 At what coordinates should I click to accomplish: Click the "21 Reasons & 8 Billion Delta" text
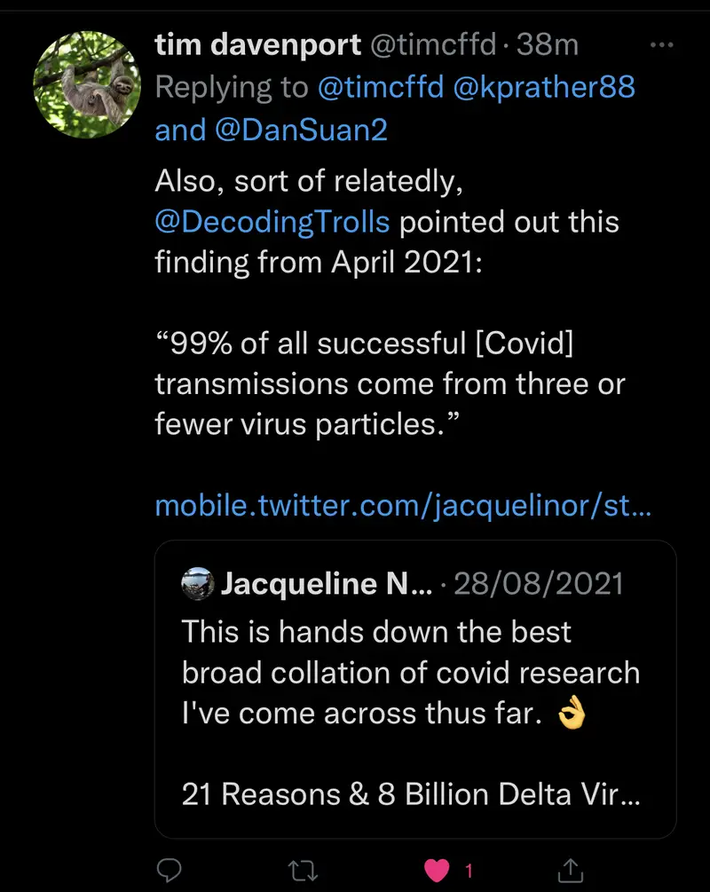tap(410, 793)
